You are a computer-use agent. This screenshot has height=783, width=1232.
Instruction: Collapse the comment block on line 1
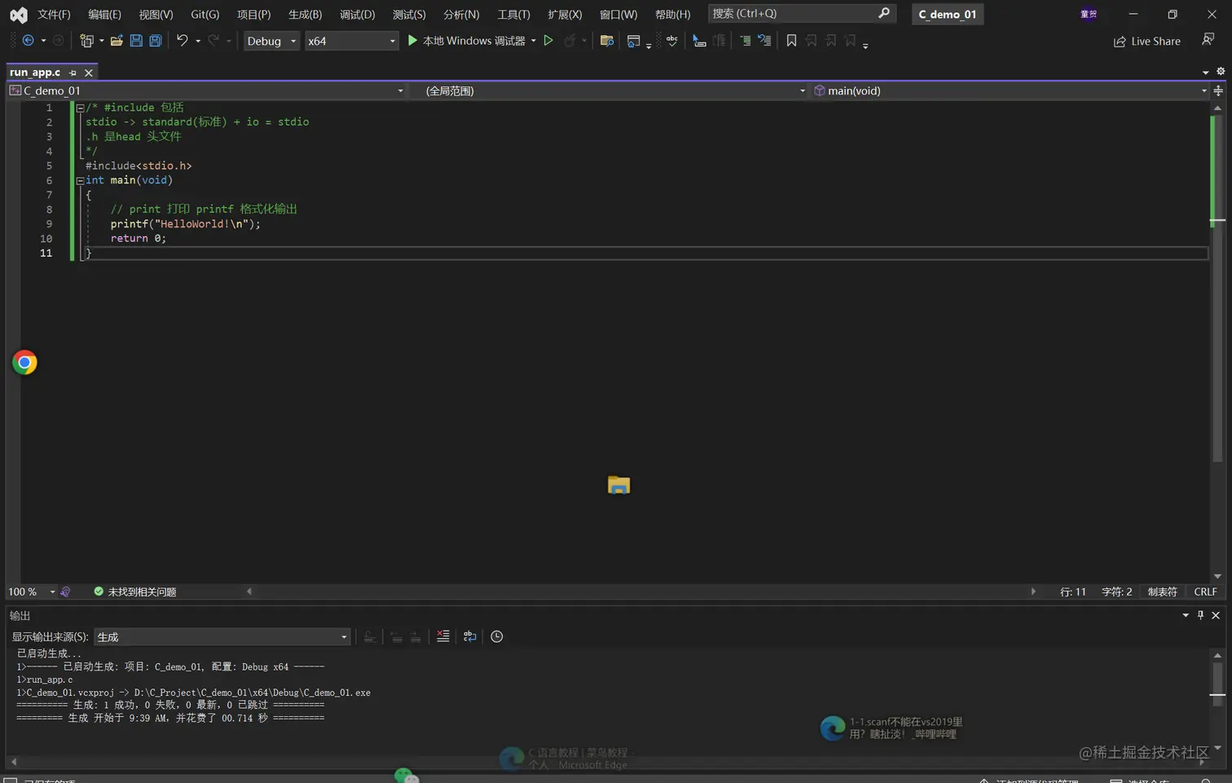click(x=80, y=108)
